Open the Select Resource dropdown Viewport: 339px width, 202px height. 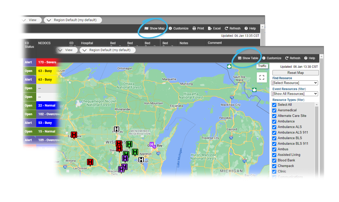[x=295, y=83]
